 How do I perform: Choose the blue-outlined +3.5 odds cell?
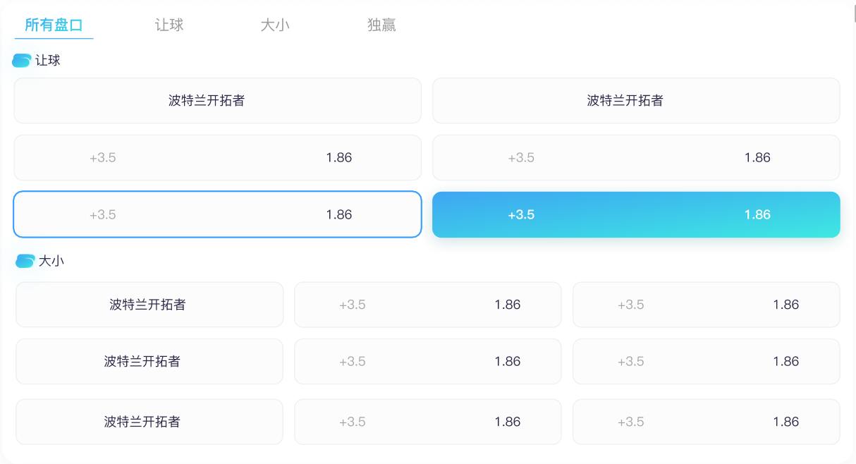pos(217,214)
